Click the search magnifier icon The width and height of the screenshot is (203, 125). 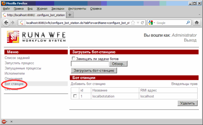188,23
